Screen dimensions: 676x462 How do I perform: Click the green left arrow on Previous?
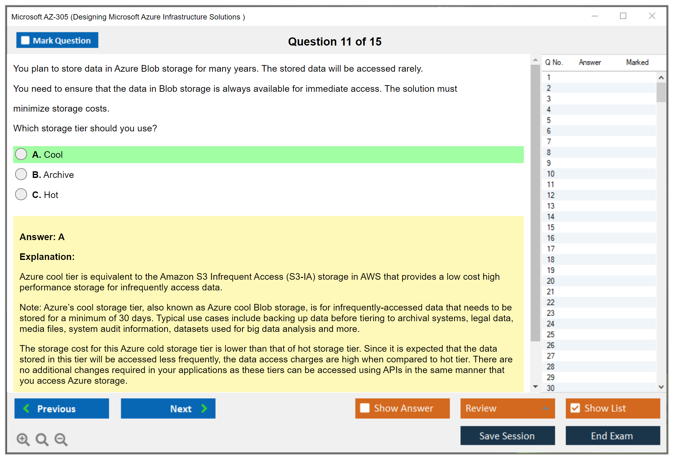point(26,408)
